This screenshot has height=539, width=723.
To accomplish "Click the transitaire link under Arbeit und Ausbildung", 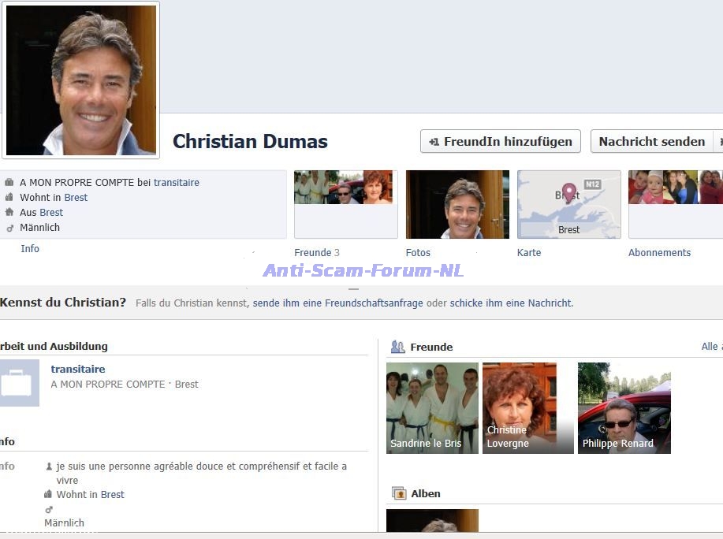I will tap(78, 370).
